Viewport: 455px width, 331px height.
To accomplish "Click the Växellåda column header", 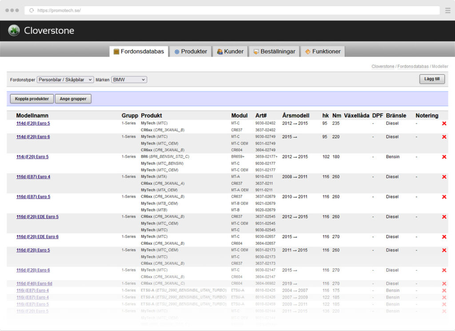I will click(x=357, y=116).
